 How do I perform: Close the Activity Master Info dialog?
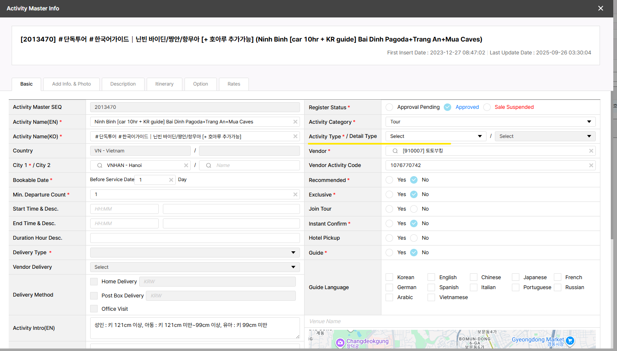pos(600,8)
